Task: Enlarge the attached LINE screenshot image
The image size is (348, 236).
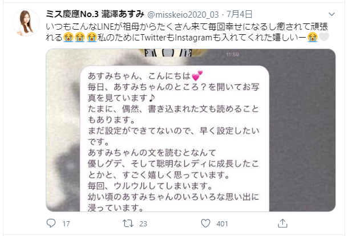Action: (x=191, y=130)
